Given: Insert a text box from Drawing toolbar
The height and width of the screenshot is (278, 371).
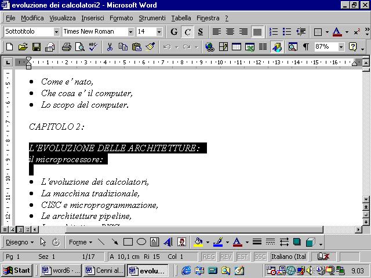Looking at the screenshot, I should (155, 242).
